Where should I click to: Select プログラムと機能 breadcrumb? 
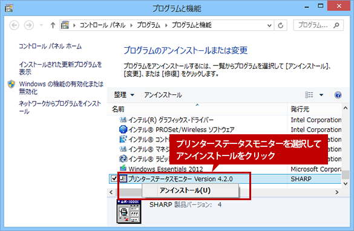pyautogui.click(x=192, y=25)
